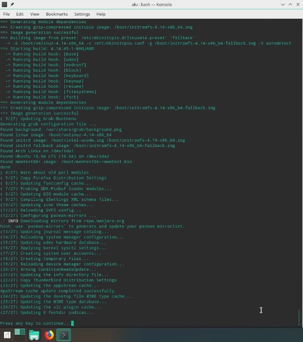The height and width of the screenshot is (342, 303).
Task: Select the Konsole task in the taskbar
Action: pos(64,335)
